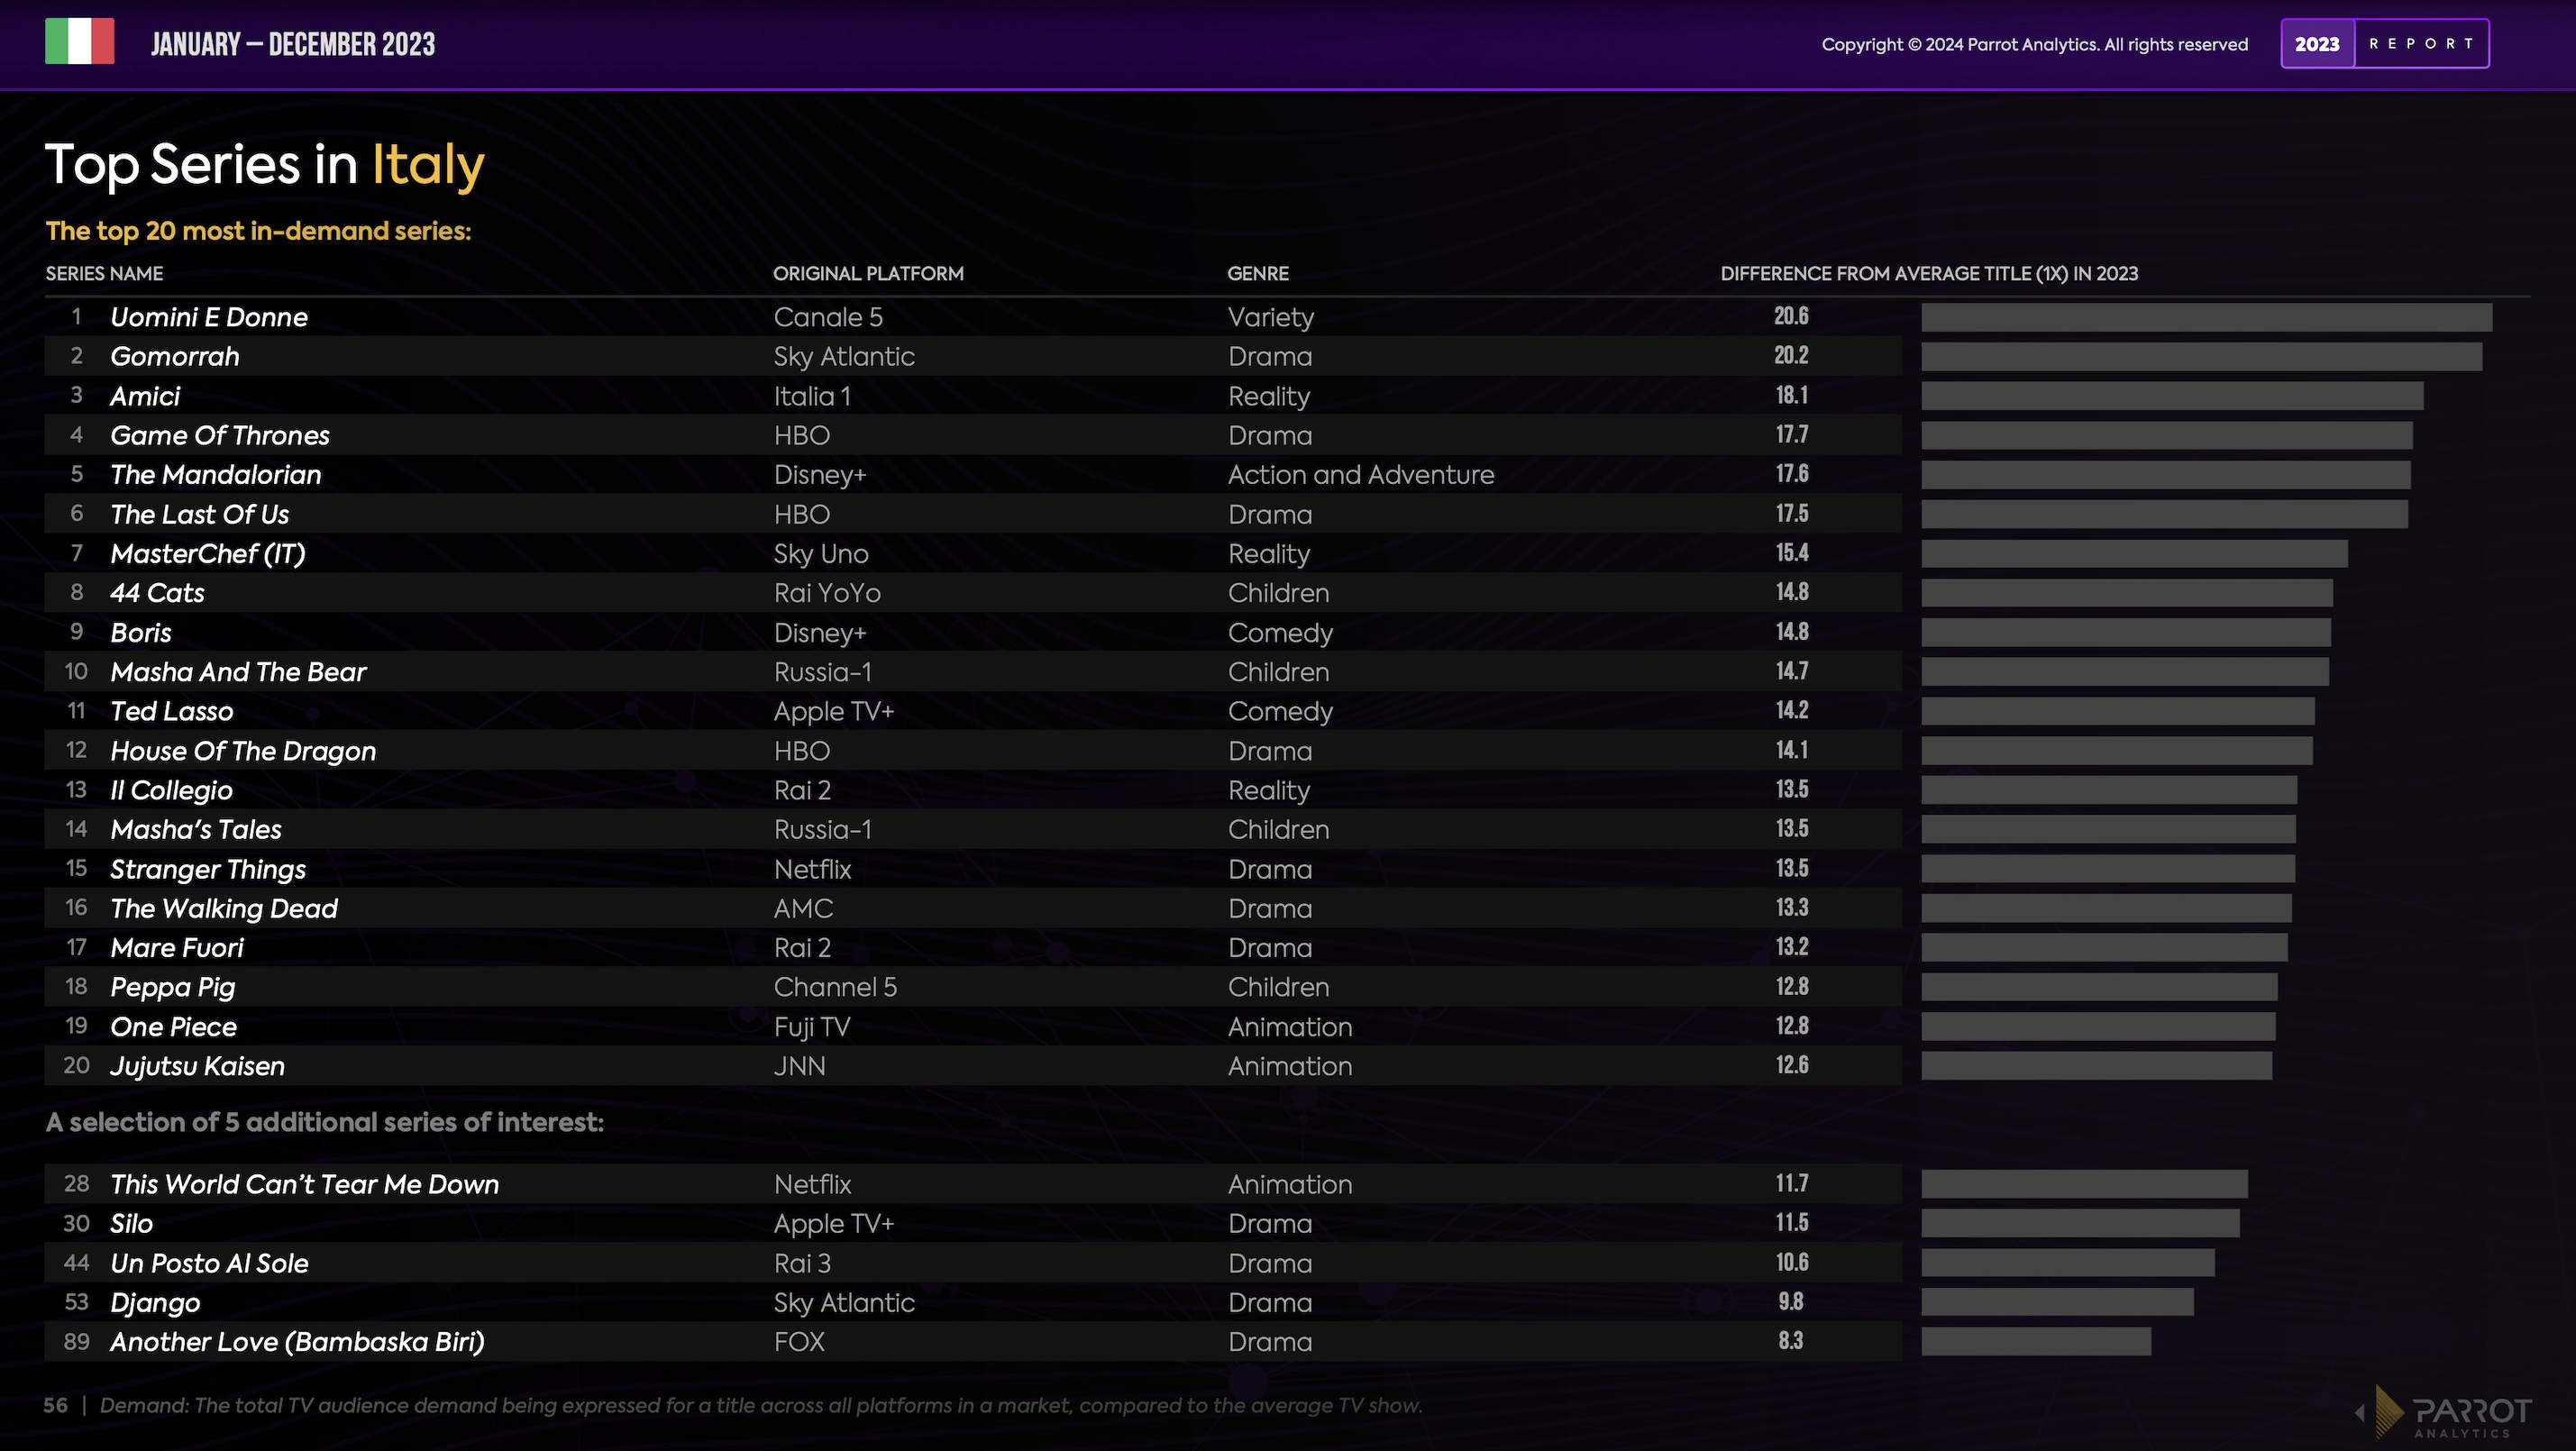
Task: Click the 'AMC' platform cell
Action: (x=803, y=908)
